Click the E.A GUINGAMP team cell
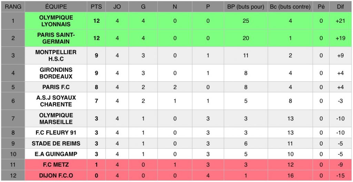 [x=56, y=154]
